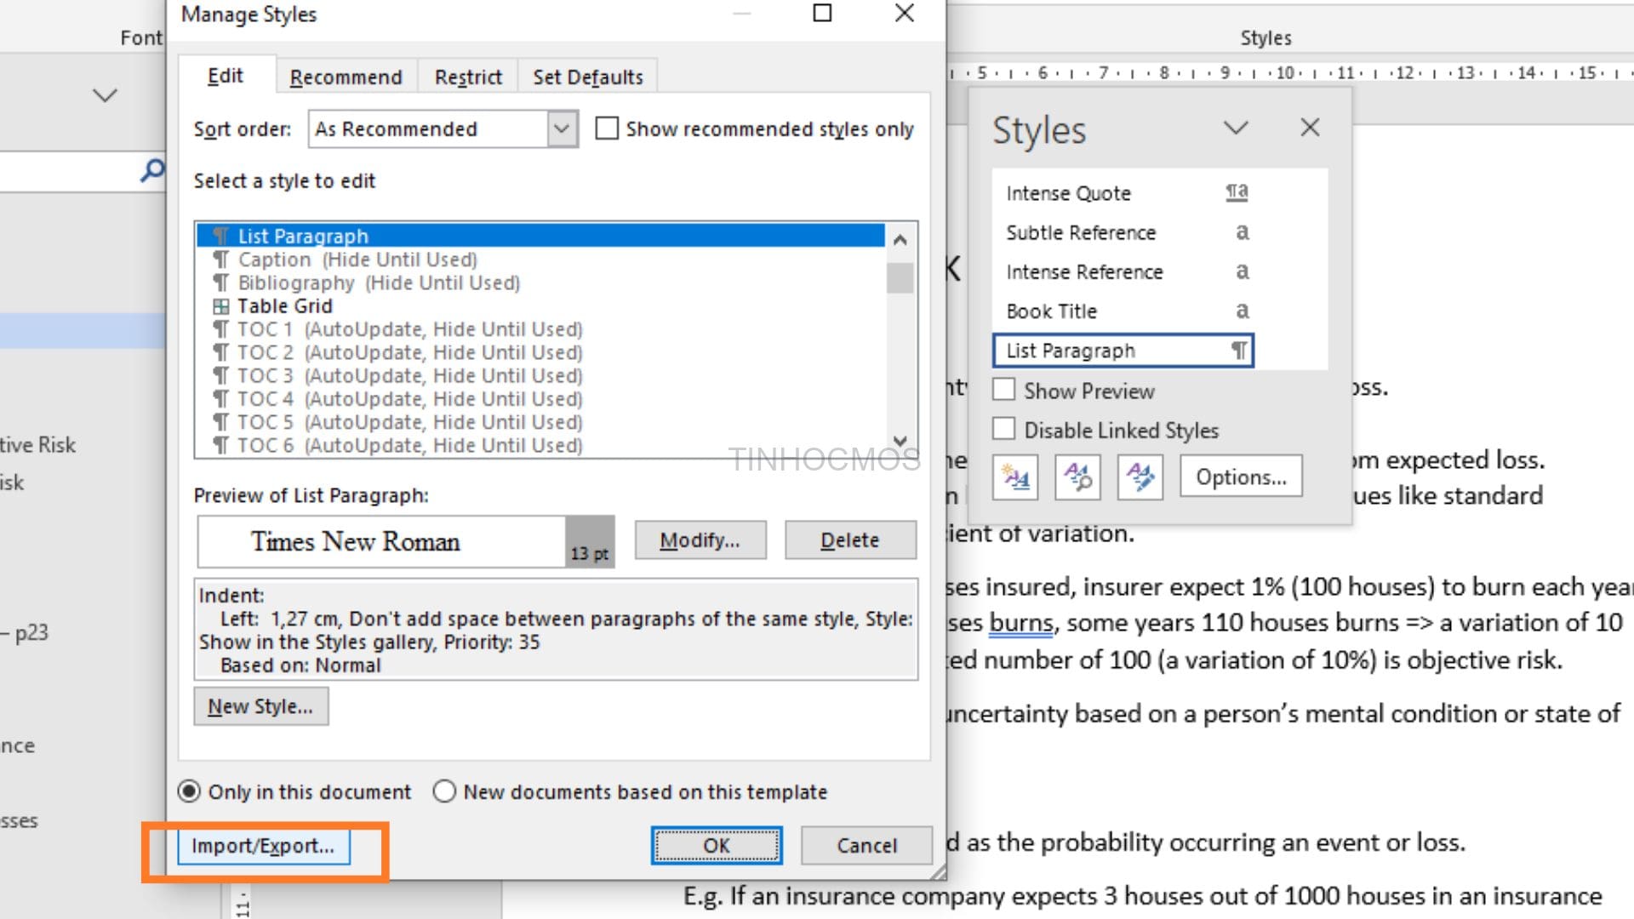Enable Show Preview checkbox

point(1004,391)
